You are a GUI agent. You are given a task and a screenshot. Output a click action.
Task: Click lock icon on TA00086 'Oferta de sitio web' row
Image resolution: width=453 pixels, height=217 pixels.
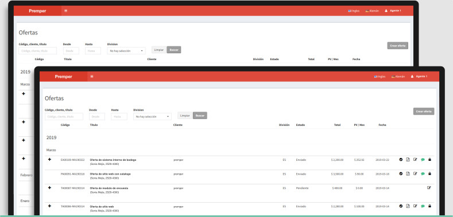click(429, 206)
